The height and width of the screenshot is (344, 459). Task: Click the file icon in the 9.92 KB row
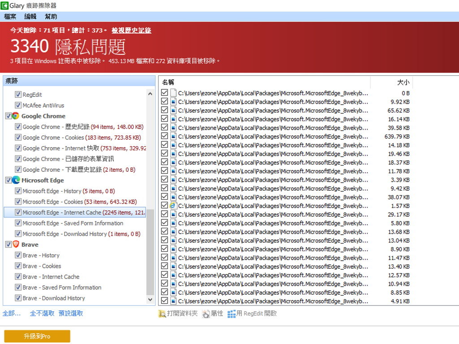point(173,102)
